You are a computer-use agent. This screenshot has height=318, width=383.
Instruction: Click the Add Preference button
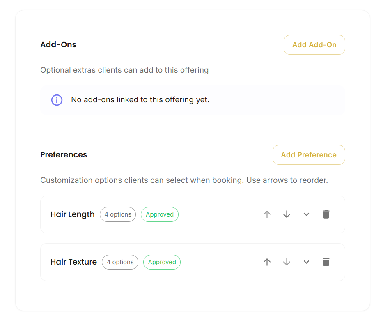click(x=309, y=155)
